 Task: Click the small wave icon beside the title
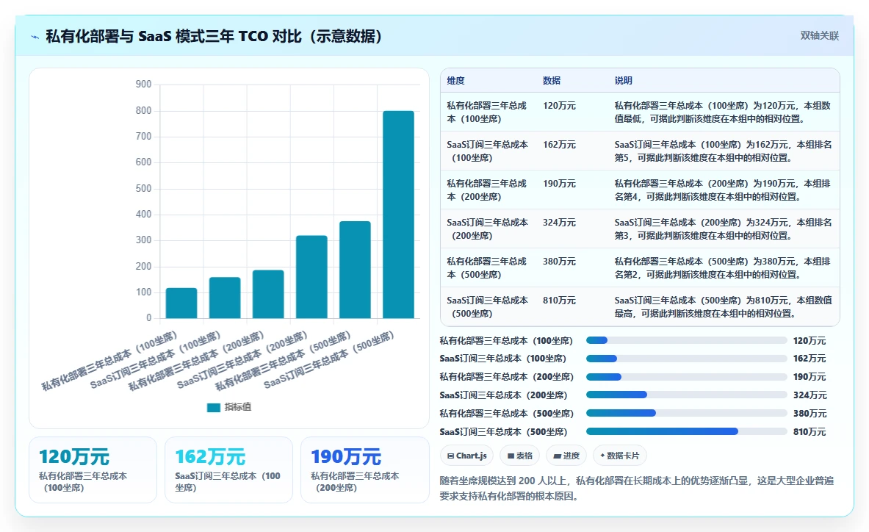pos(35,37)
